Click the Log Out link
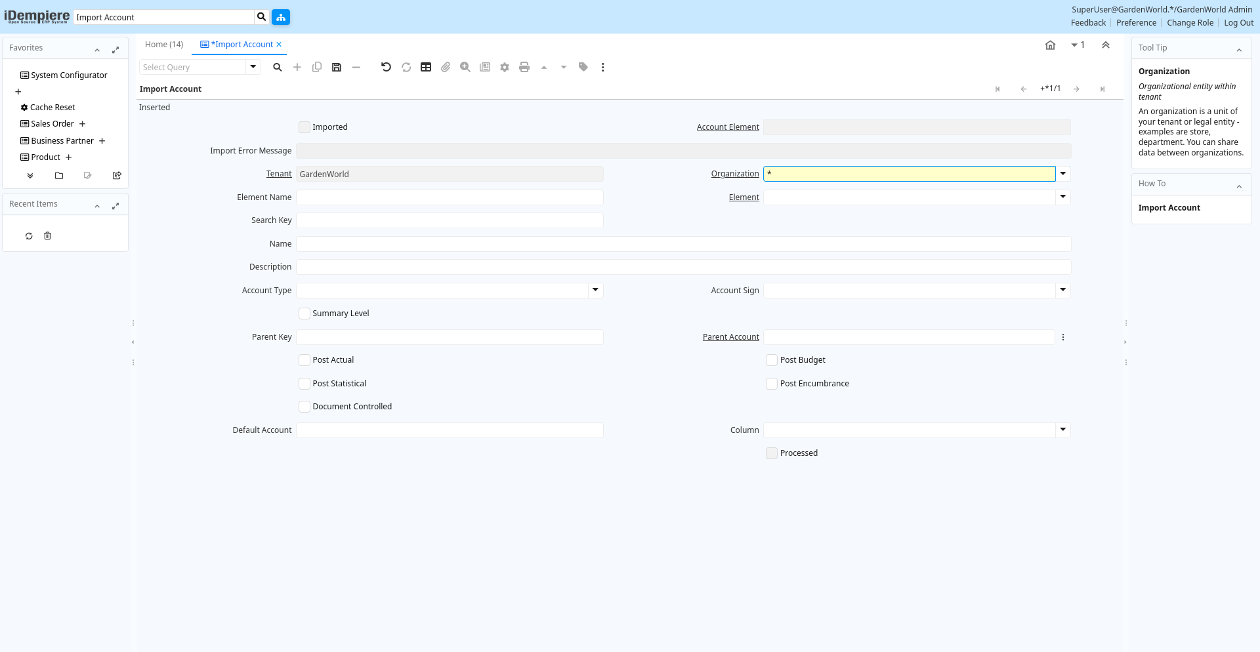This screenshot has width=1260, height=652. pos(1238,23)
